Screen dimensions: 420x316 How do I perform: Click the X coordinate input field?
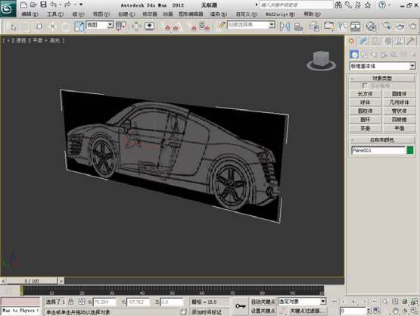(104, 302)
